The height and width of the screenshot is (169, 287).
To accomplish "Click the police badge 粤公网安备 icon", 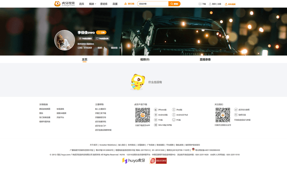I will coord(193,149).
